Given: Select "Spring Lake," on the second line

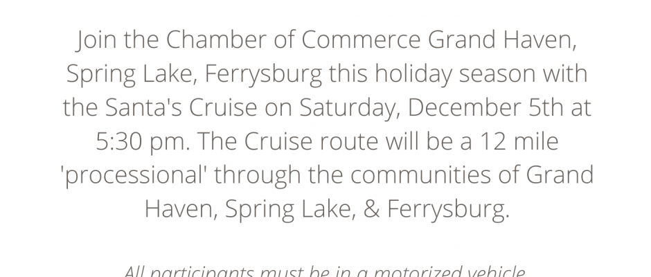Looking at the screenshot, I should pos(132,74).
